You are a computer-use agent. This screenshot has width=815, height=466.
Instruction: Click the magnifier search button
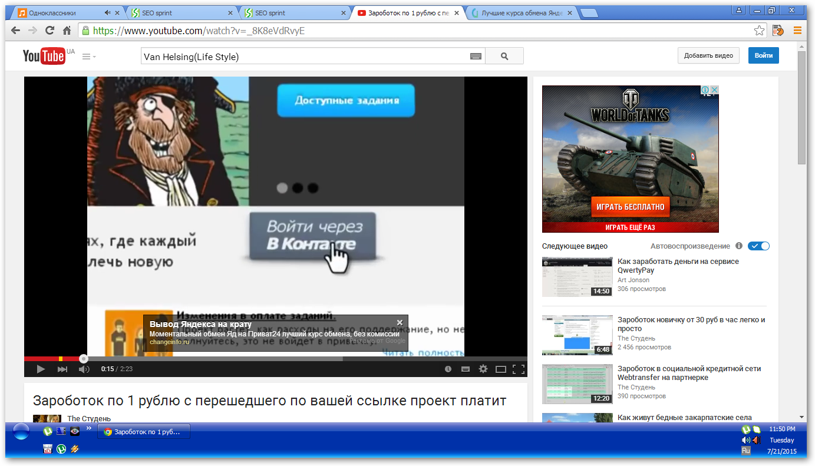click(x=504, y=57)
